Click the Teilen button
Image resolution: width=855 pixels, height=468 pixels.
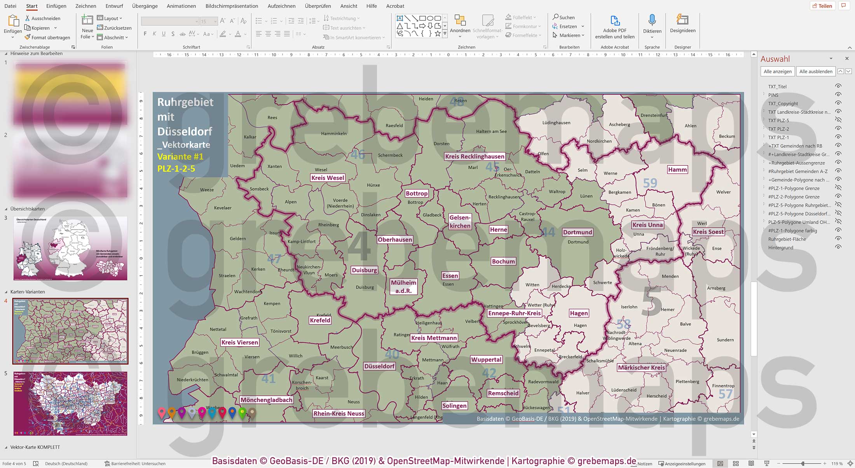tap(822, 5)
